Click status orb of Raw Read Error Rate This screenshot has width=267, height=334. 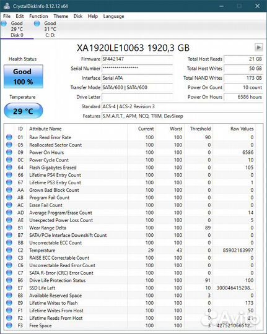point(9,137)
